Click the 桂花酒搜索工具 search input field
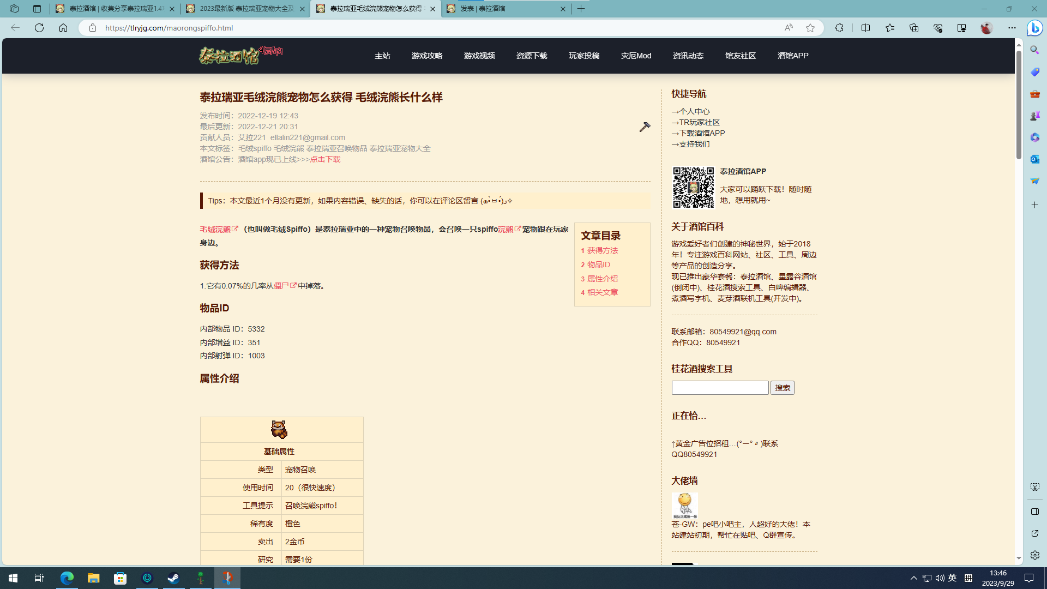The height and width of the screenshot is (589, 1047). coord(720,388)
